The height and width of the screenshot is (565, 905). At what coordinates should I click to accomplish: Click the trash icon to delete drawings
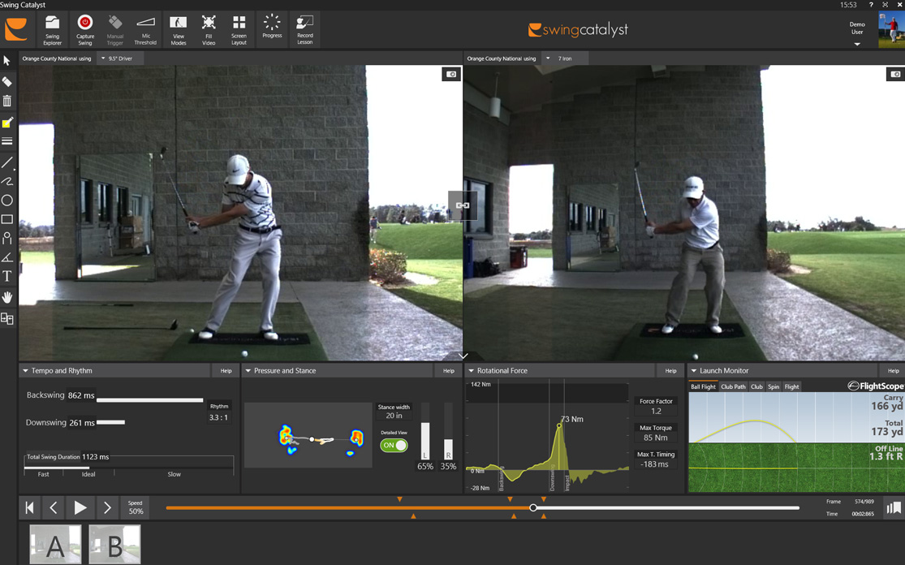(x=7, y=101)
